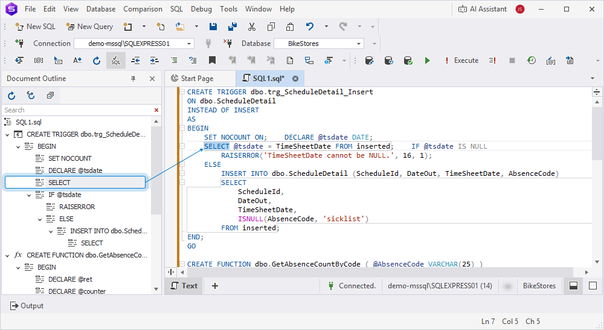Open the Database BikeStores combo box
The height and width of the screenshot is (330, 604).
(x=319, y=44)
